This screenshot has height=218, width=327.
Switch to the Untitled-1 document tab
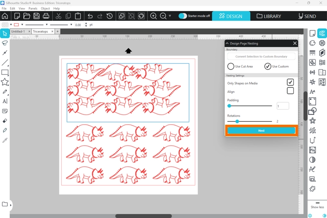(x=18, y=31)
